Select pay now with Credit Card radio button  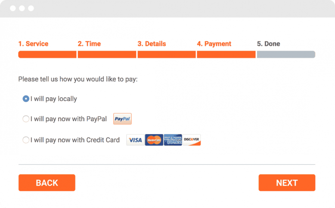[26, 140]
